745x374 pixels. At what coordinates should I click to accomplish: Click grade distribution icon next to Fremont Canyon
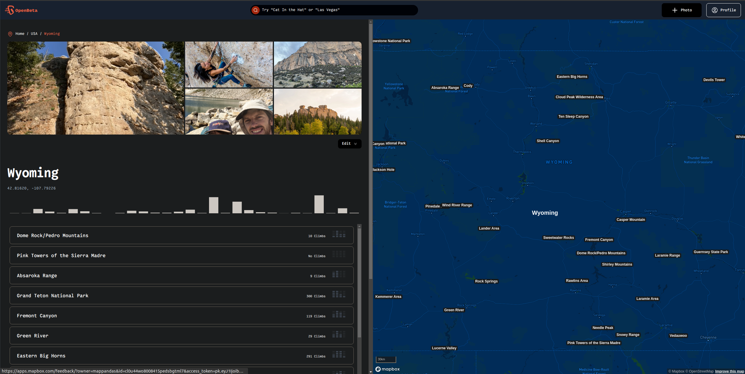tap(339, 314)
